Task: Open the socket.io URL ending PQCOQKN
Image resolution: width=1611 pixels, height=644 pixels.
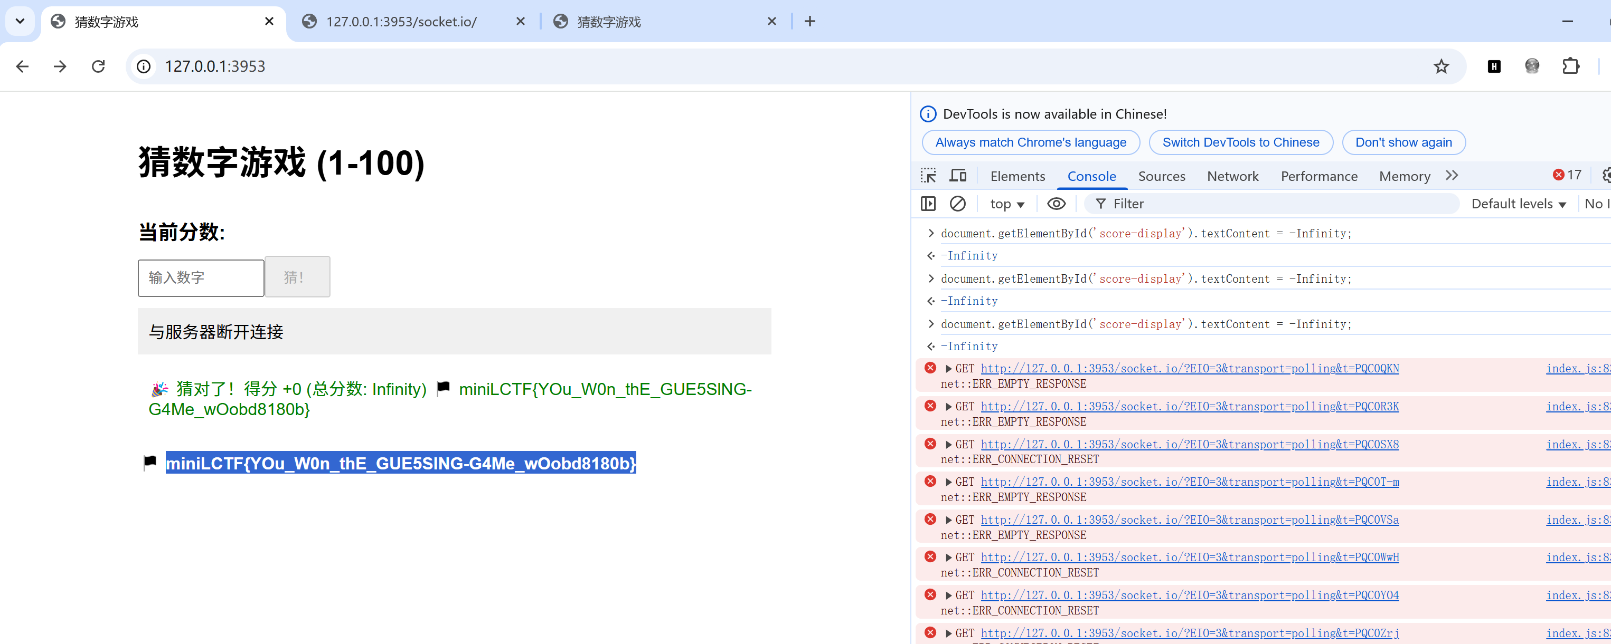Action: click(x=1190, y=369)
